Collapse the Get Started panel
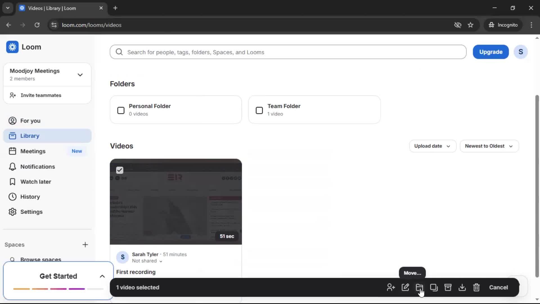The height and width of the screenshot is (304, 540). coord(102,276)
